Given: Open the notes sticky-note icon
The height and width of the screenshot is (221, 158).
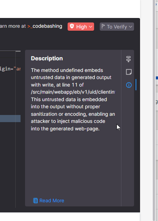Looking at the screenshot, I should [x=129, y=72].
